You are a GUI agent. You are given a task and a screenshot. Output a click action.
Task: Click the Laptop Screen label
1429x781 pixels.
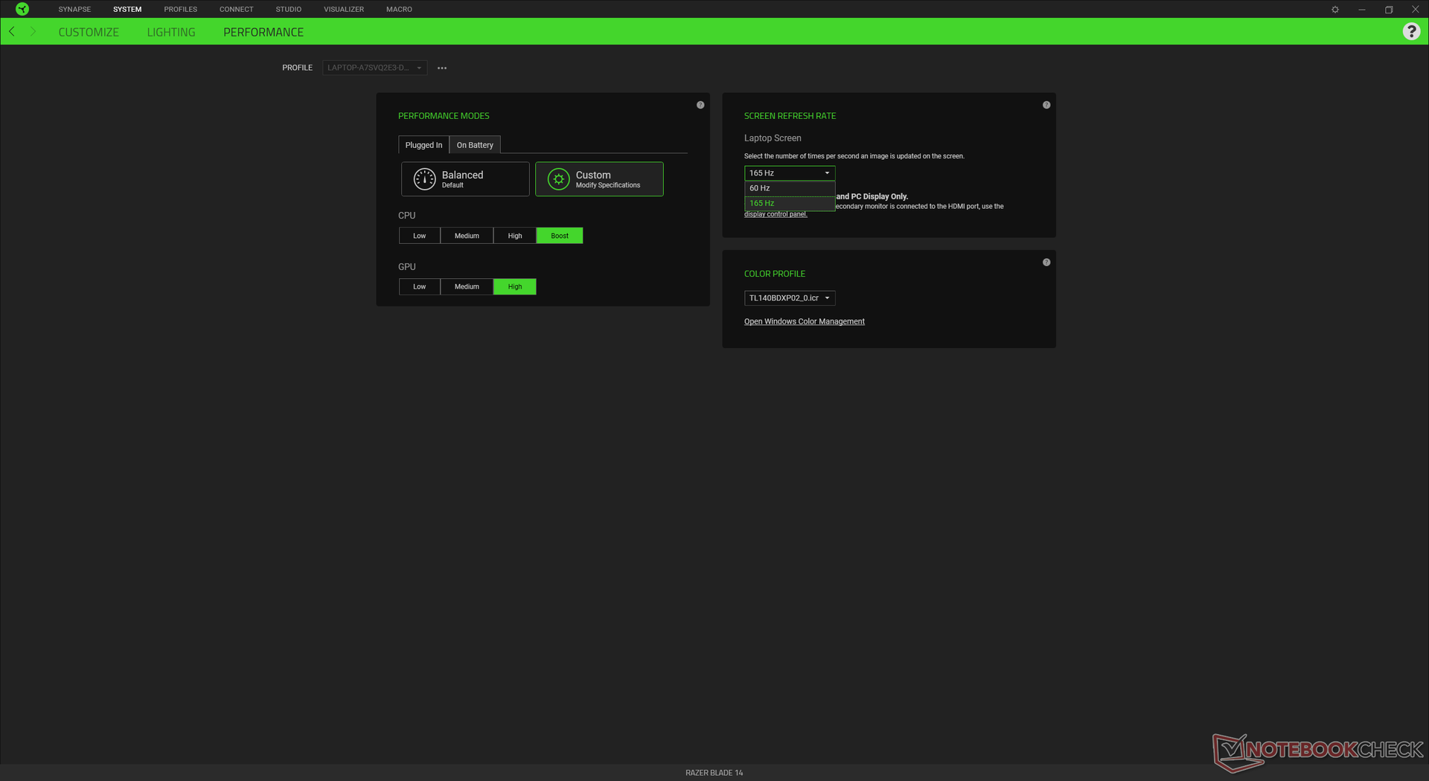[773, 138]
